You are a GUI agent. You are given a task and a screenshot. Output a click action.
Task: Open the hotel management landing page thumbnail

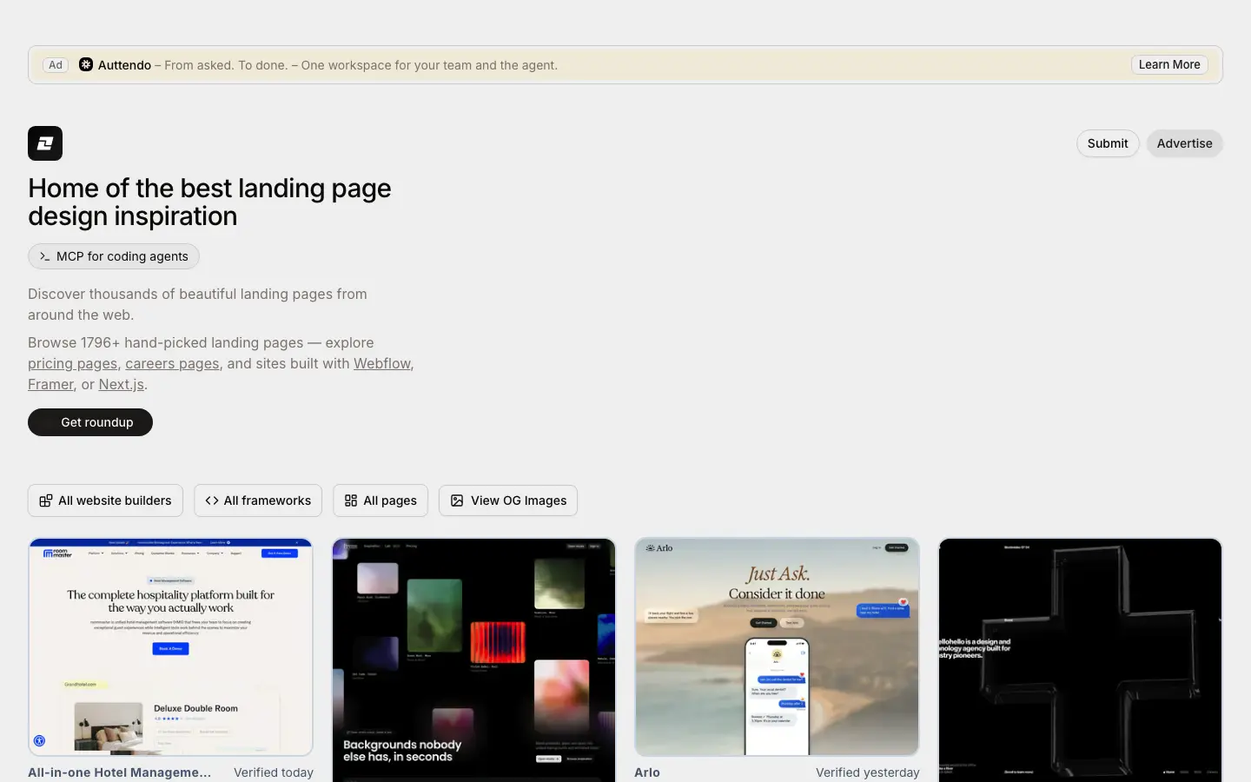(x=170, y=647)
